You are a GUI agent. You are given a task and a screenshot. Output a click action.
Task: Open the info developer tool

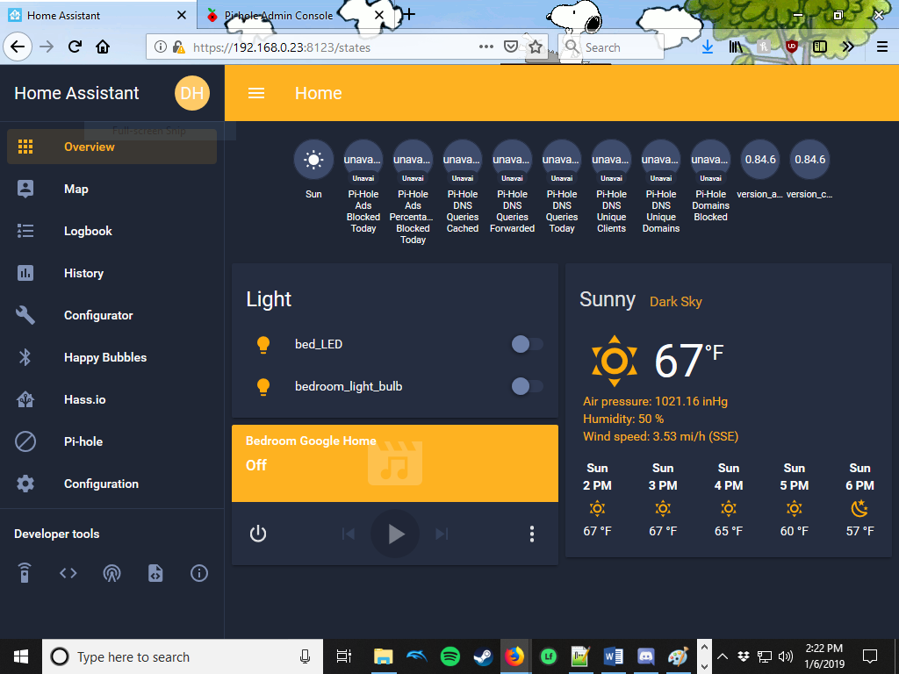[198, 573]
